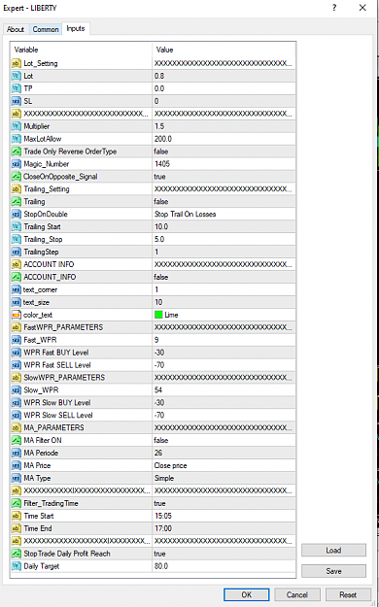Image resolution: width=379 pixels, height=607 pixels.
Task: Click the integer icon beside text_corner
Action: [x=17, y=289]
